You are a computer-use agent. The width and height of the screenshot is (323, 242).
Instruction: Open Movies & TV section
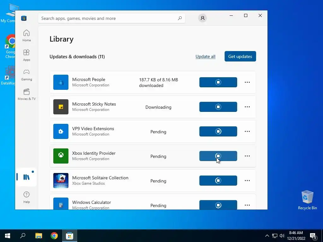[26, 95]
